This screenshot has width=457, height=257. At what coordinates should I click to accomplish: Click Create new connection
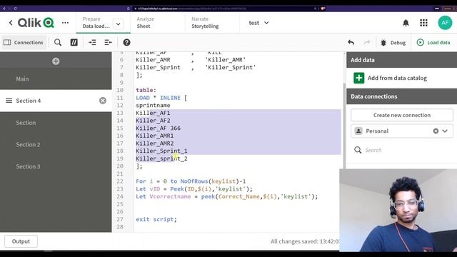click(402, 115)
